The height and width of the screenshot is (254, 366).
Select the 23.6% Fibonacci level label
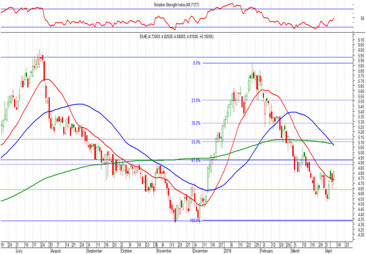[x=196, y=101]
